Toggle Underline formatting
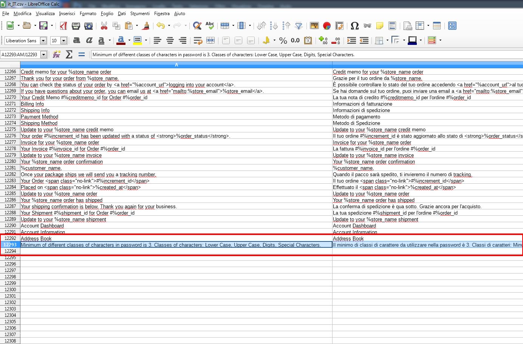 coord(101,40)
